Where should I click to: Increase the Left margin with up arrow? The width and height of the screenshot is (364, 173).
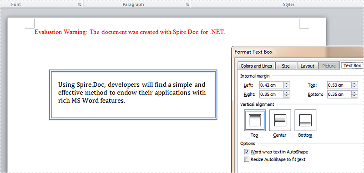[287, 84]
